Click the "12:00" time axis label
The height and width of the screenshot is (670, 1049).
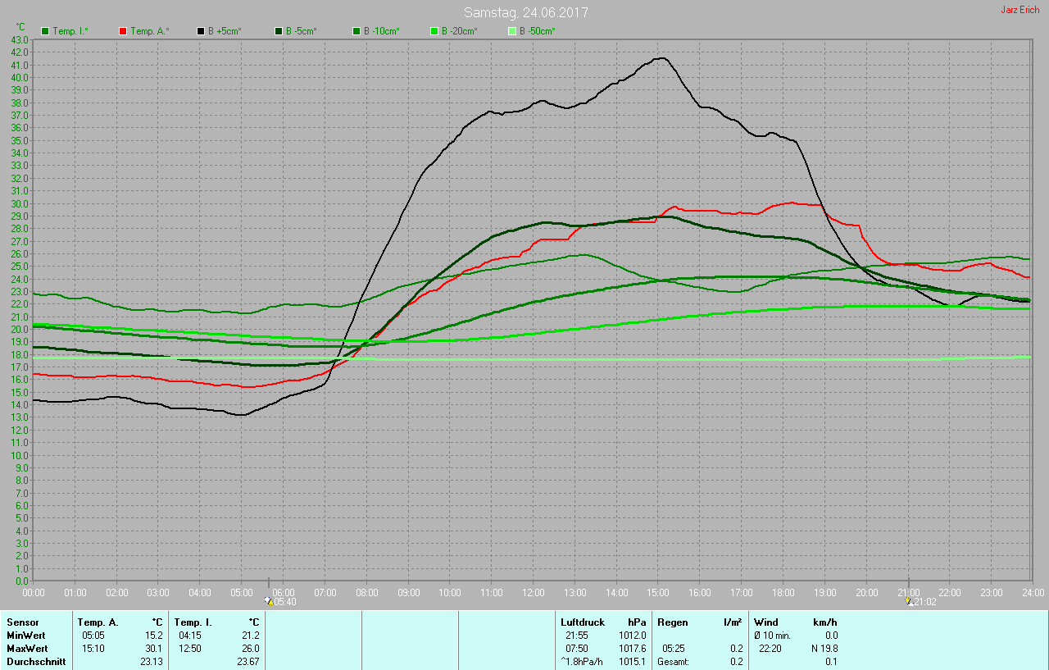(533, 592)
